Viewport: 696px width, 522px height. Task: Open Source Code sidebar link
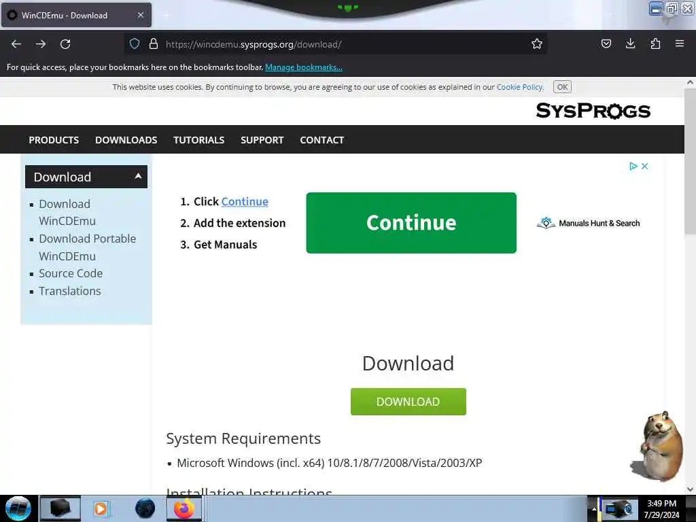pyautogui.click(x=71, y=273)
